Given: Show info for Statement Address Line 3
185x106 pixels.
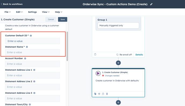Looking at the screenshot, I should point(34,93).
